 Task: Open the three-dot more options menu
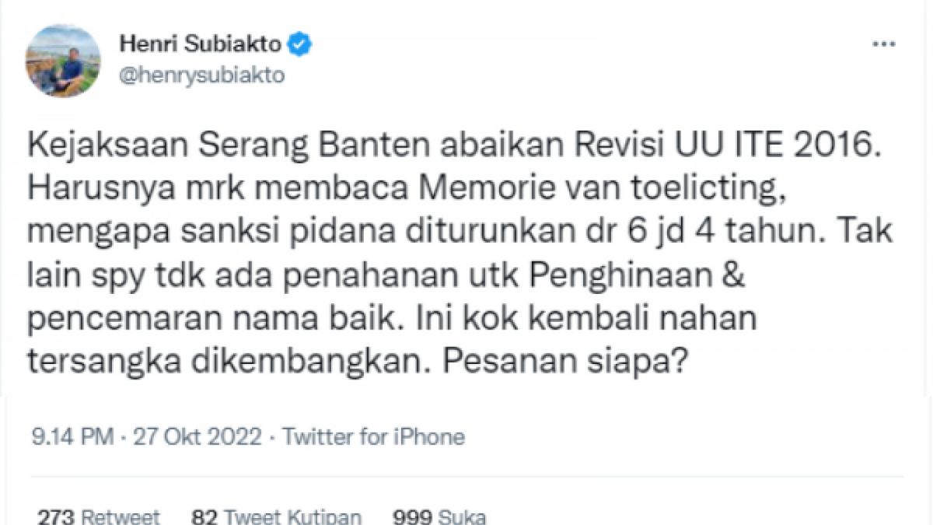885,45
